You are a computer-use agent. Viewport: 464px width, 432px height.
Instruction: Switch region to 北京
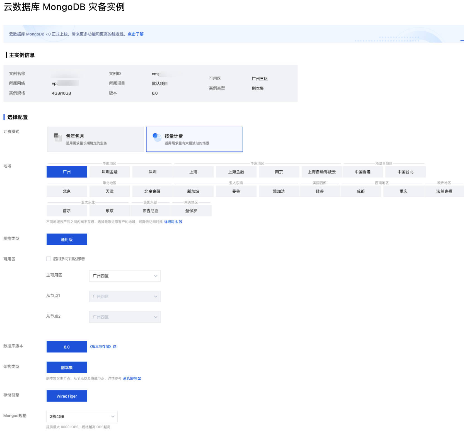point(67,191)
